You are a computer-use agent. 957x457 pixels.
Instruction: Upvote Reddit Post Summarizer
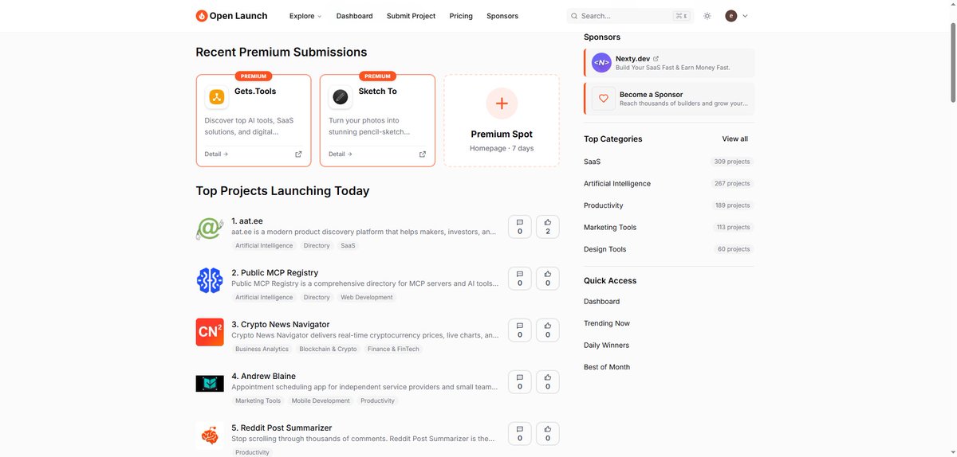point(548,434)
